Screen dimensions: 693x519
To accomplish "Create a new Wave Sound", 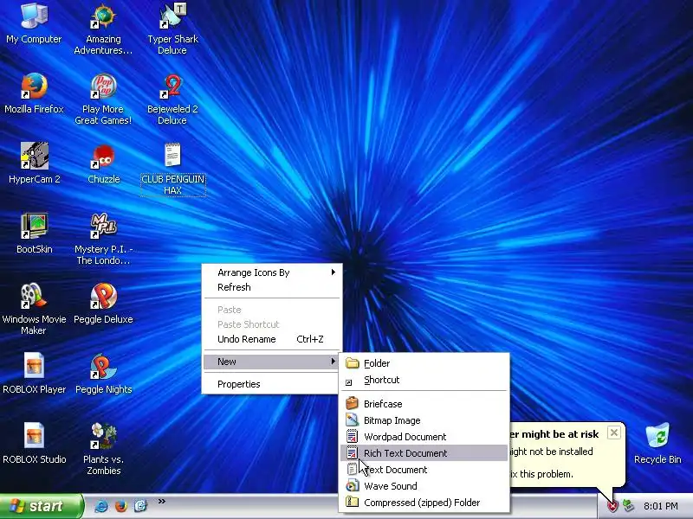I will click(424, 486).
